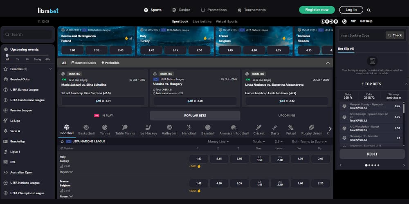Select the 8h upcoming events filter
The height and width of the screenshot is (204, 409).
pos(27,59)
